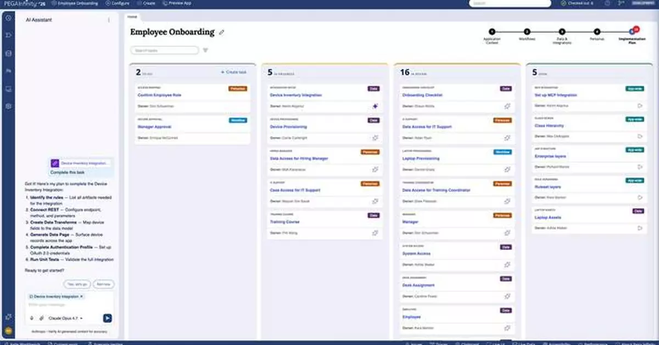Click the agent icon on Device Provisioning card
The width and height of the screenshot is (659, 345).
(x=375, y=138)
